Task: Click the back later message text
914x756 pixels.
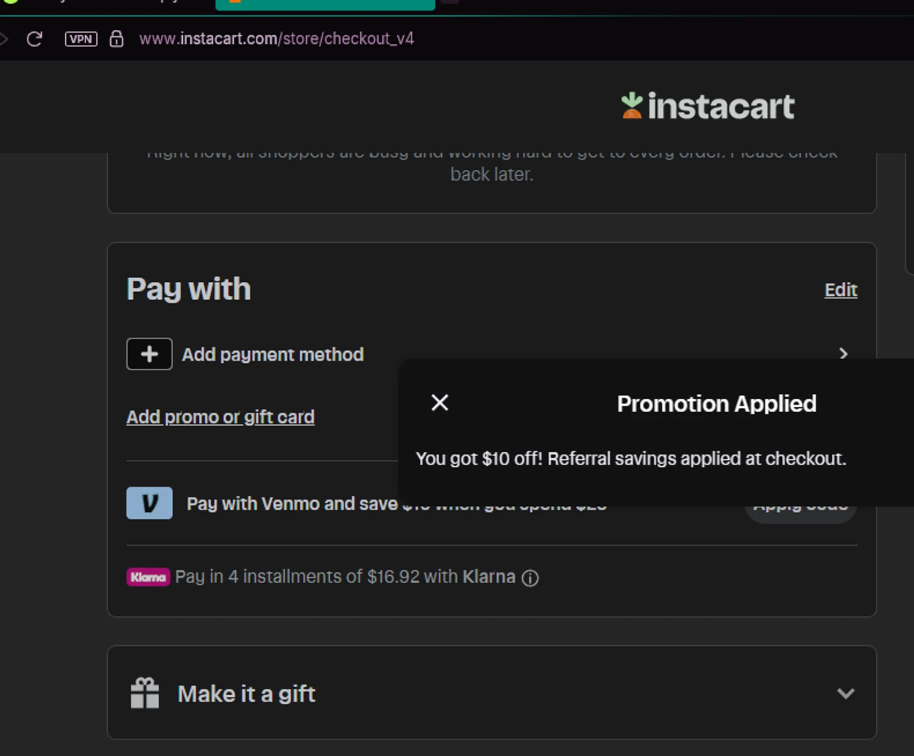Action: 492,174
